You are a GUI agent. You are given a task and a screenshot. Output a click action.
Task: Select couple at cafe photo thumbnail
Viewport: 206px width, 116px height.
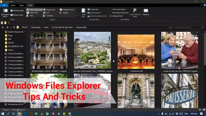coord(180,50)
